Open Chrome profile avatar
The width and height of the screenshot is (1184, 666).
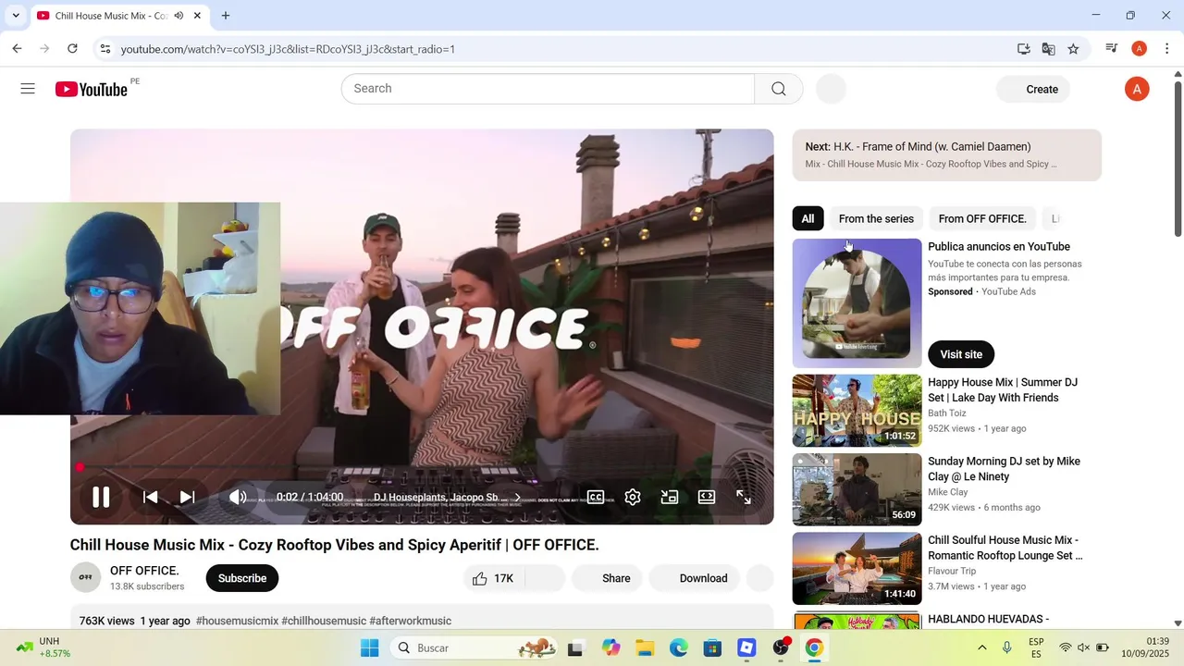[1140, 49]
